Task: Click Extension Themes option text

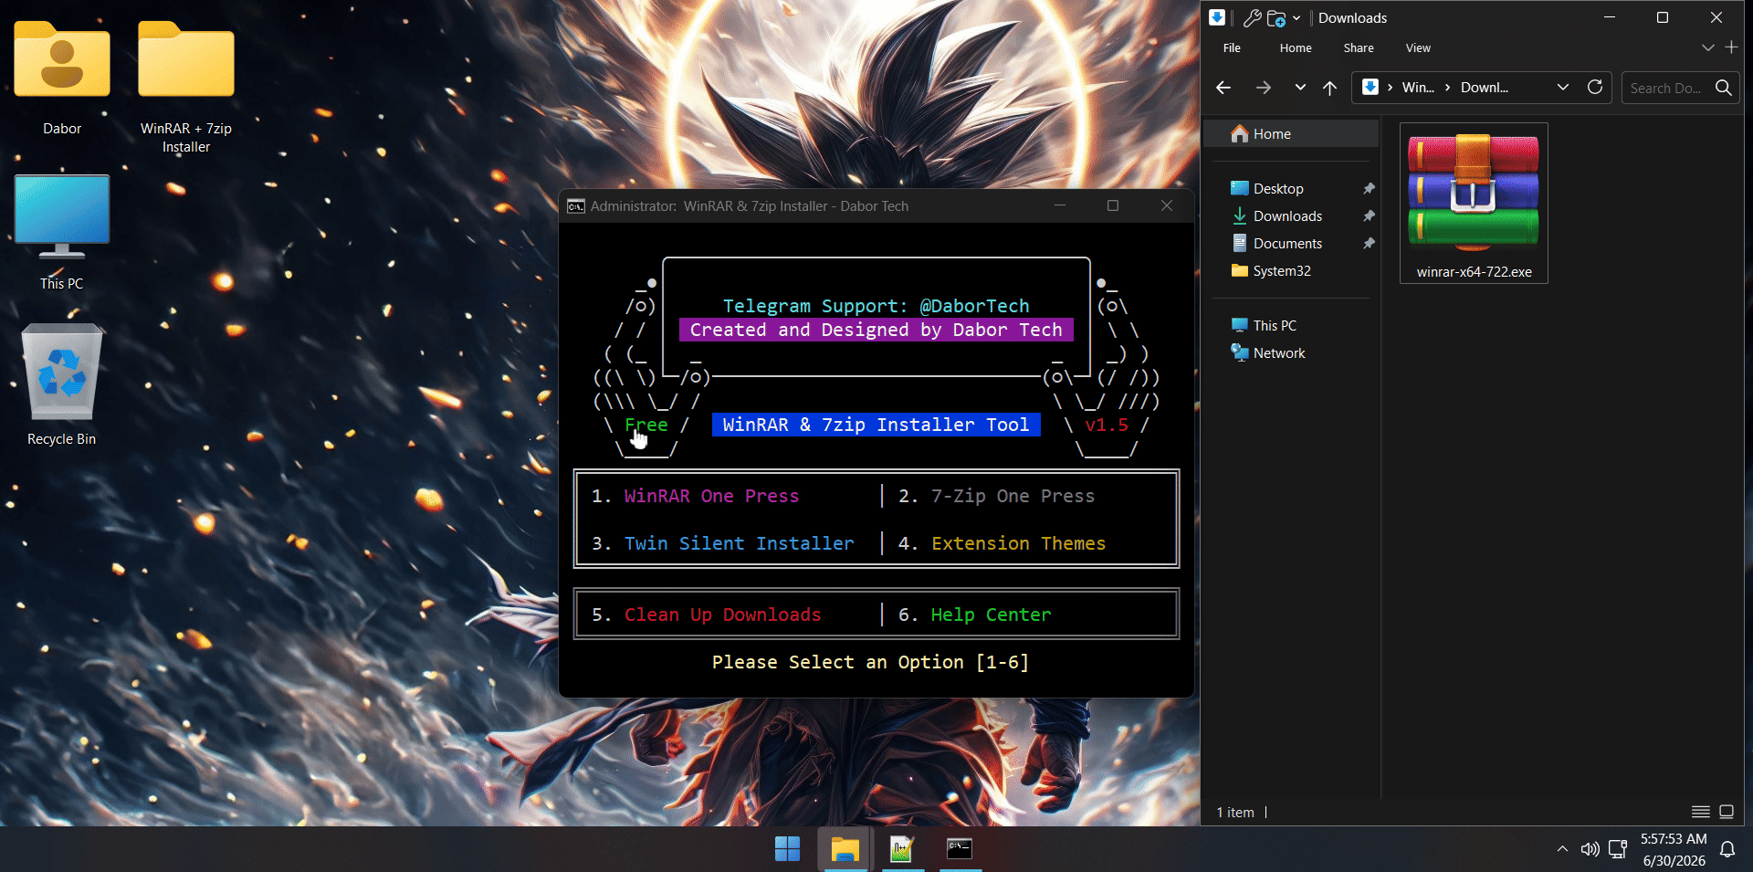Action: coord(1018,543)
